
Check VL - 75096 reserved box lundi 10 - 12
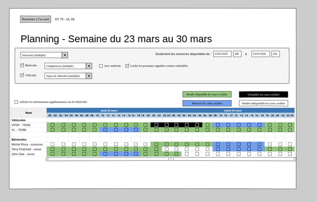click(x=105, y=130)
